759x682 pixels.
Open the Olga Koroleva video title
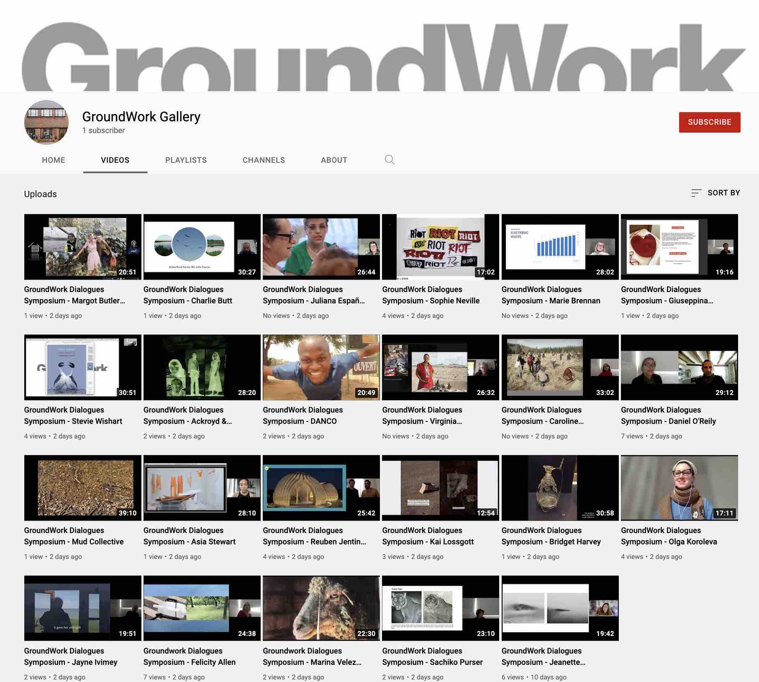[x=669, y=536]
